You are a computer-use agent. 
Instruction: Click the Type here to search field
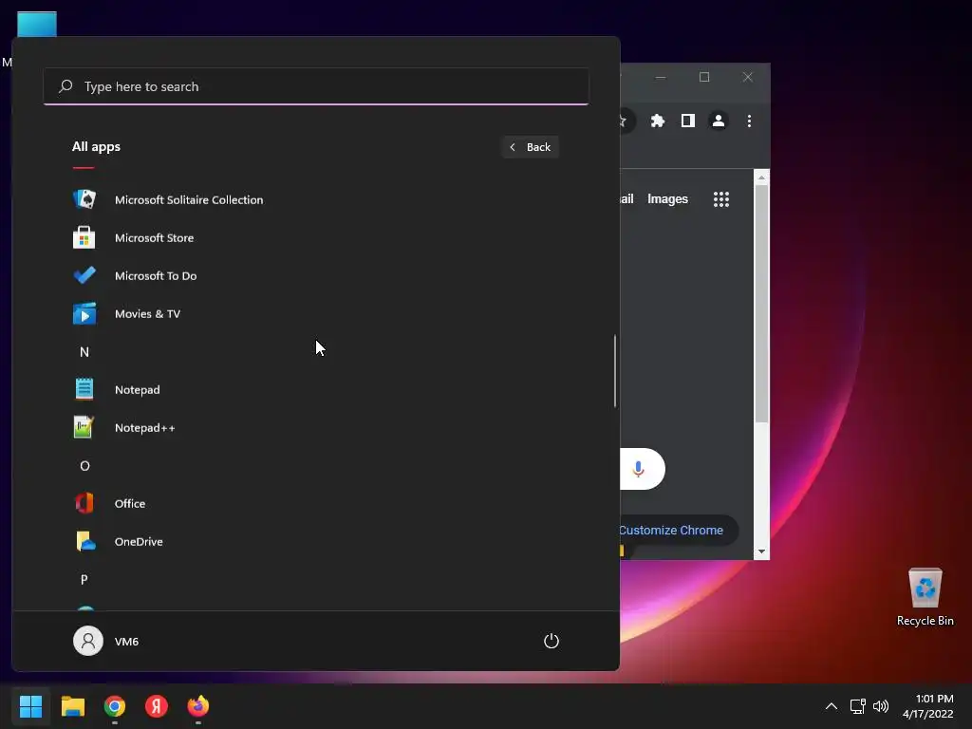tap(315, 86)
